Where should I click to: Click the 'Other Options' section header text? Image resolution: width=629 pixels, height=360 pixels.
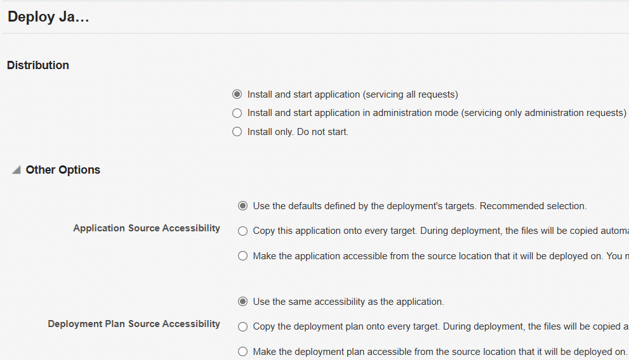pos(63,170)
